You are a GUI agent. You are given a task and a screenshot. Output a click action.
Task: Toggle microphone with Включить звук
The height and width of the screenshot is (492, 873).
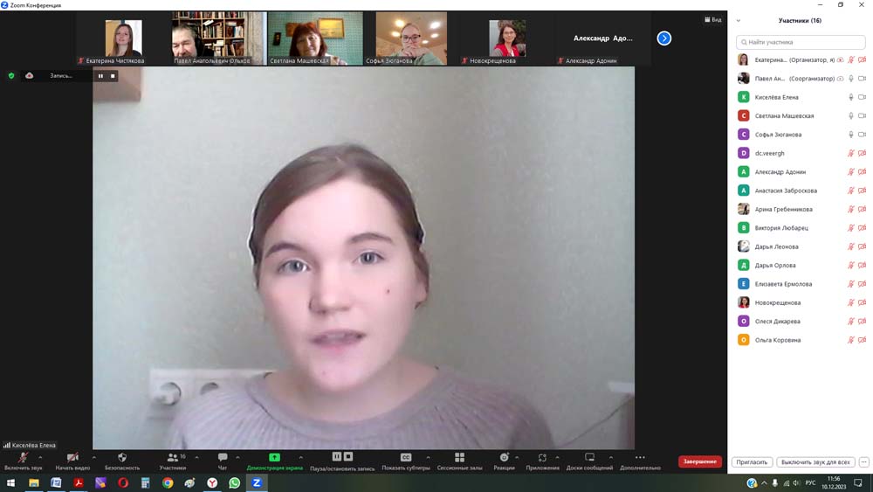[x=23, y=457]
